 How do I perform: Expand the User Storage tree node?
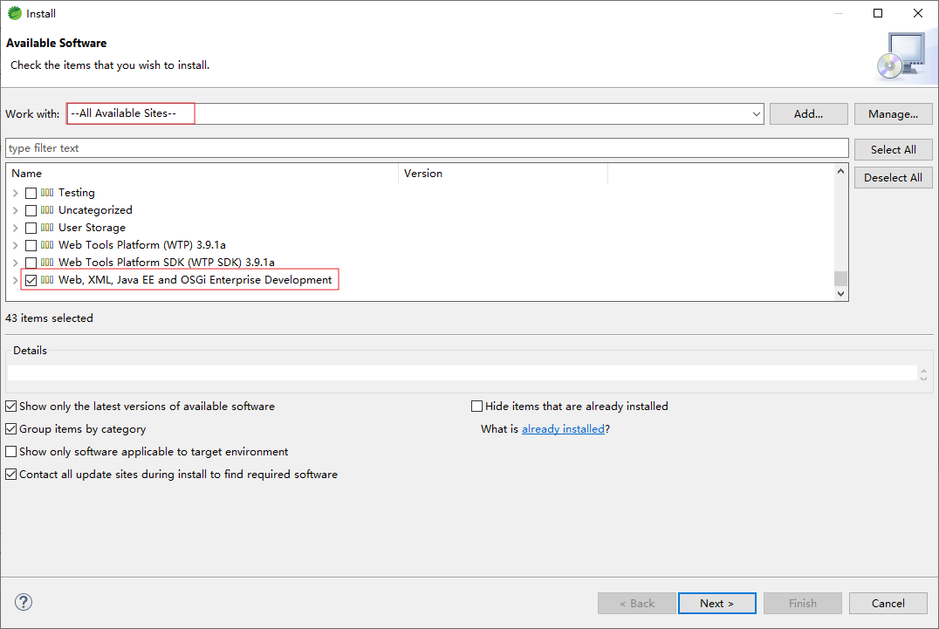tap(16, 228)
